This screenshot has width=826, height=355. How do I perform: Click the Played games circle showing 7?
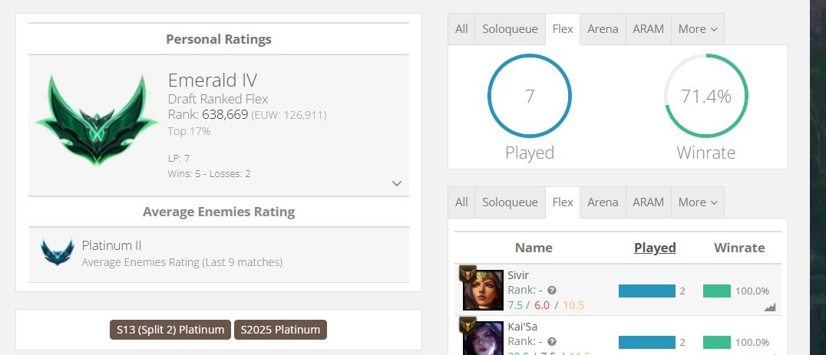tap(530, 96)
